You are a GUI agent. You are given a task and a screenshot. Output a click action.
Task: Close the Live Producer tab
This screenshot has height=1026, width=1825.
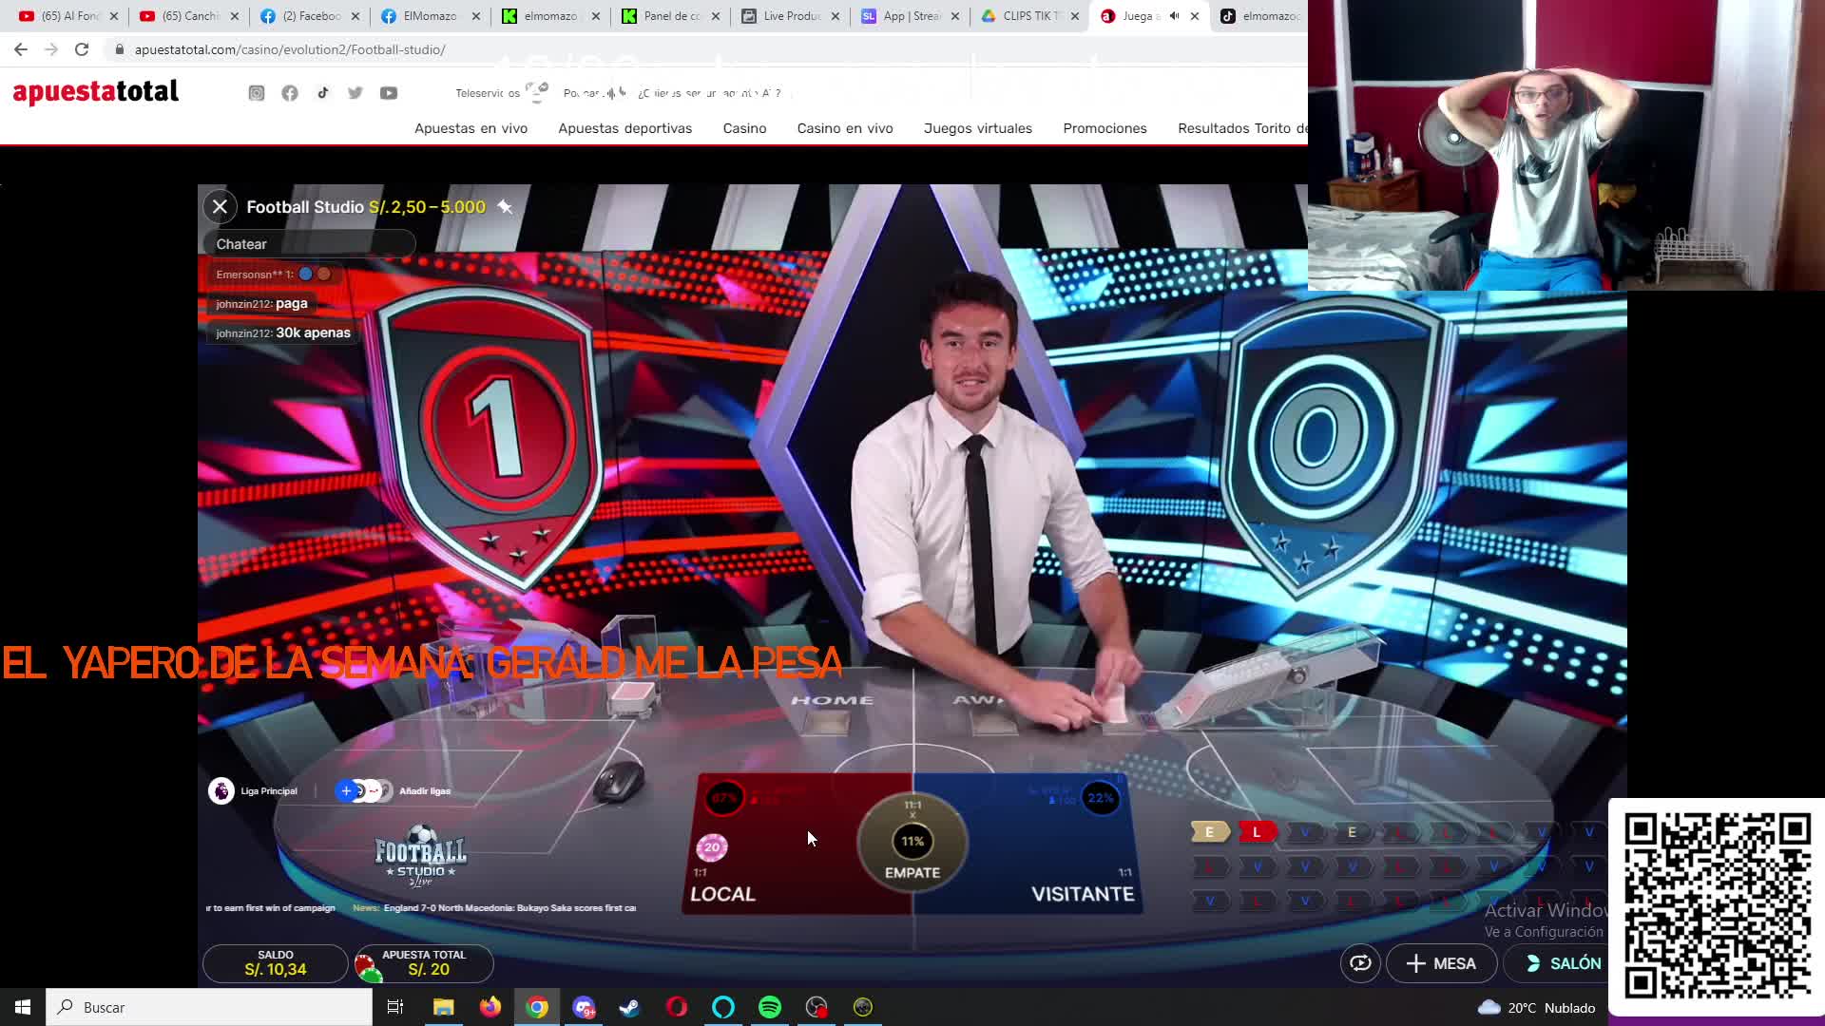[836, 16]
